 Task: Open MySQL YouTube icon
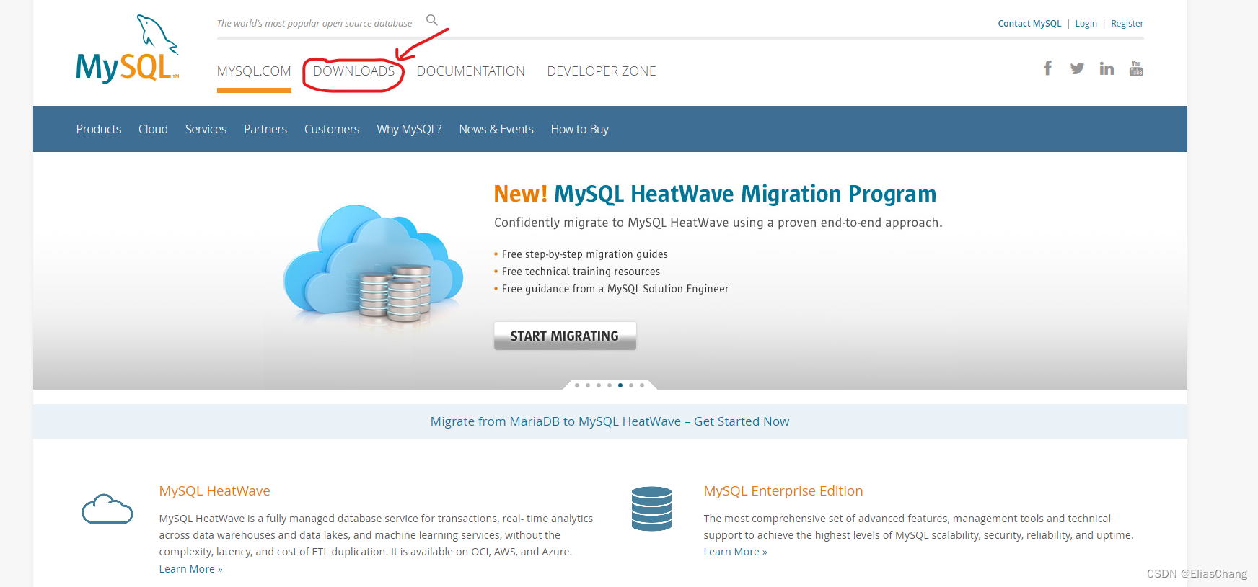[1136, 68]
